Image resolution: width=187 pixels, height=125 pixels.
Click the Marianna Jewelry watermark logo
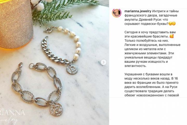(12, 116)
